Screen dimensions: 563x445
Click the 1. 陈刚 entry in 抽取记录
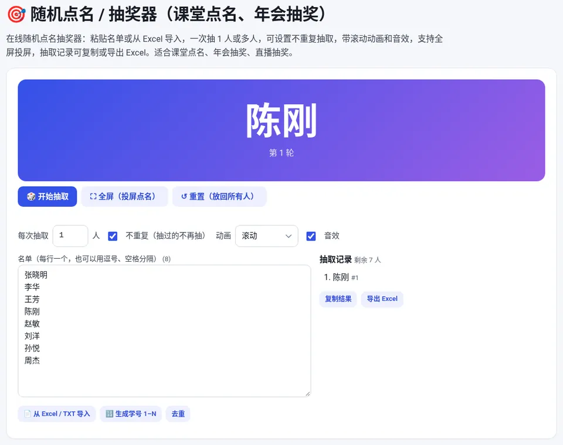coord(341,277)
